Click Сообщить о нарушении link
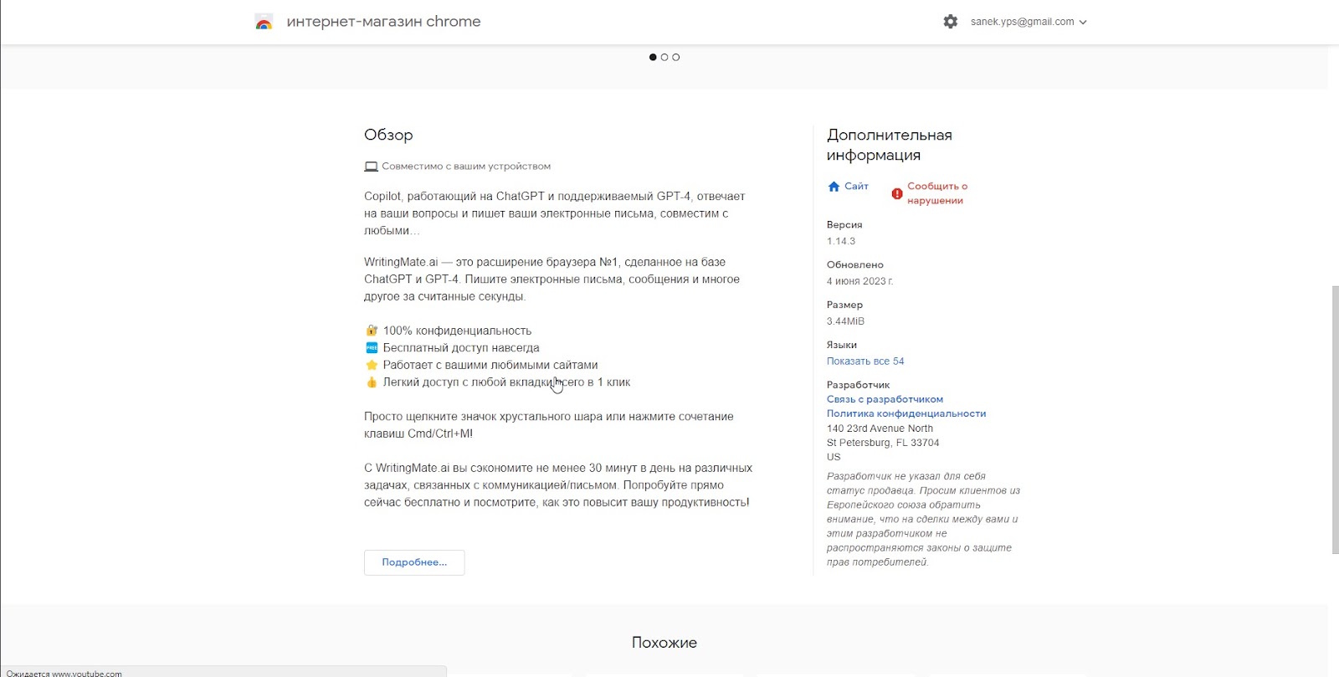This screenshot has width=1339, height=677. [x=937, y=193]
